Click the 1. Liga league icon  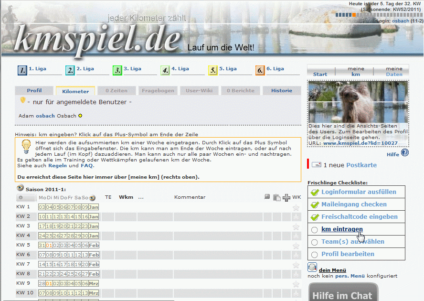coord(22,71)
